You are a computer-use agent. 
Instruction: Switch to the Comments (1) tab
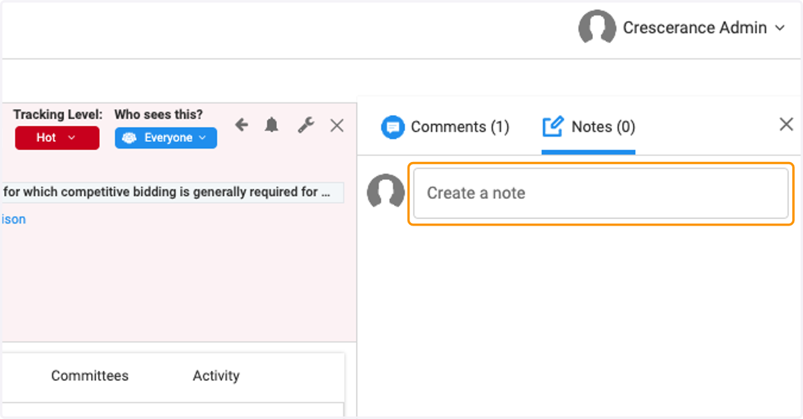click(445, 127)
